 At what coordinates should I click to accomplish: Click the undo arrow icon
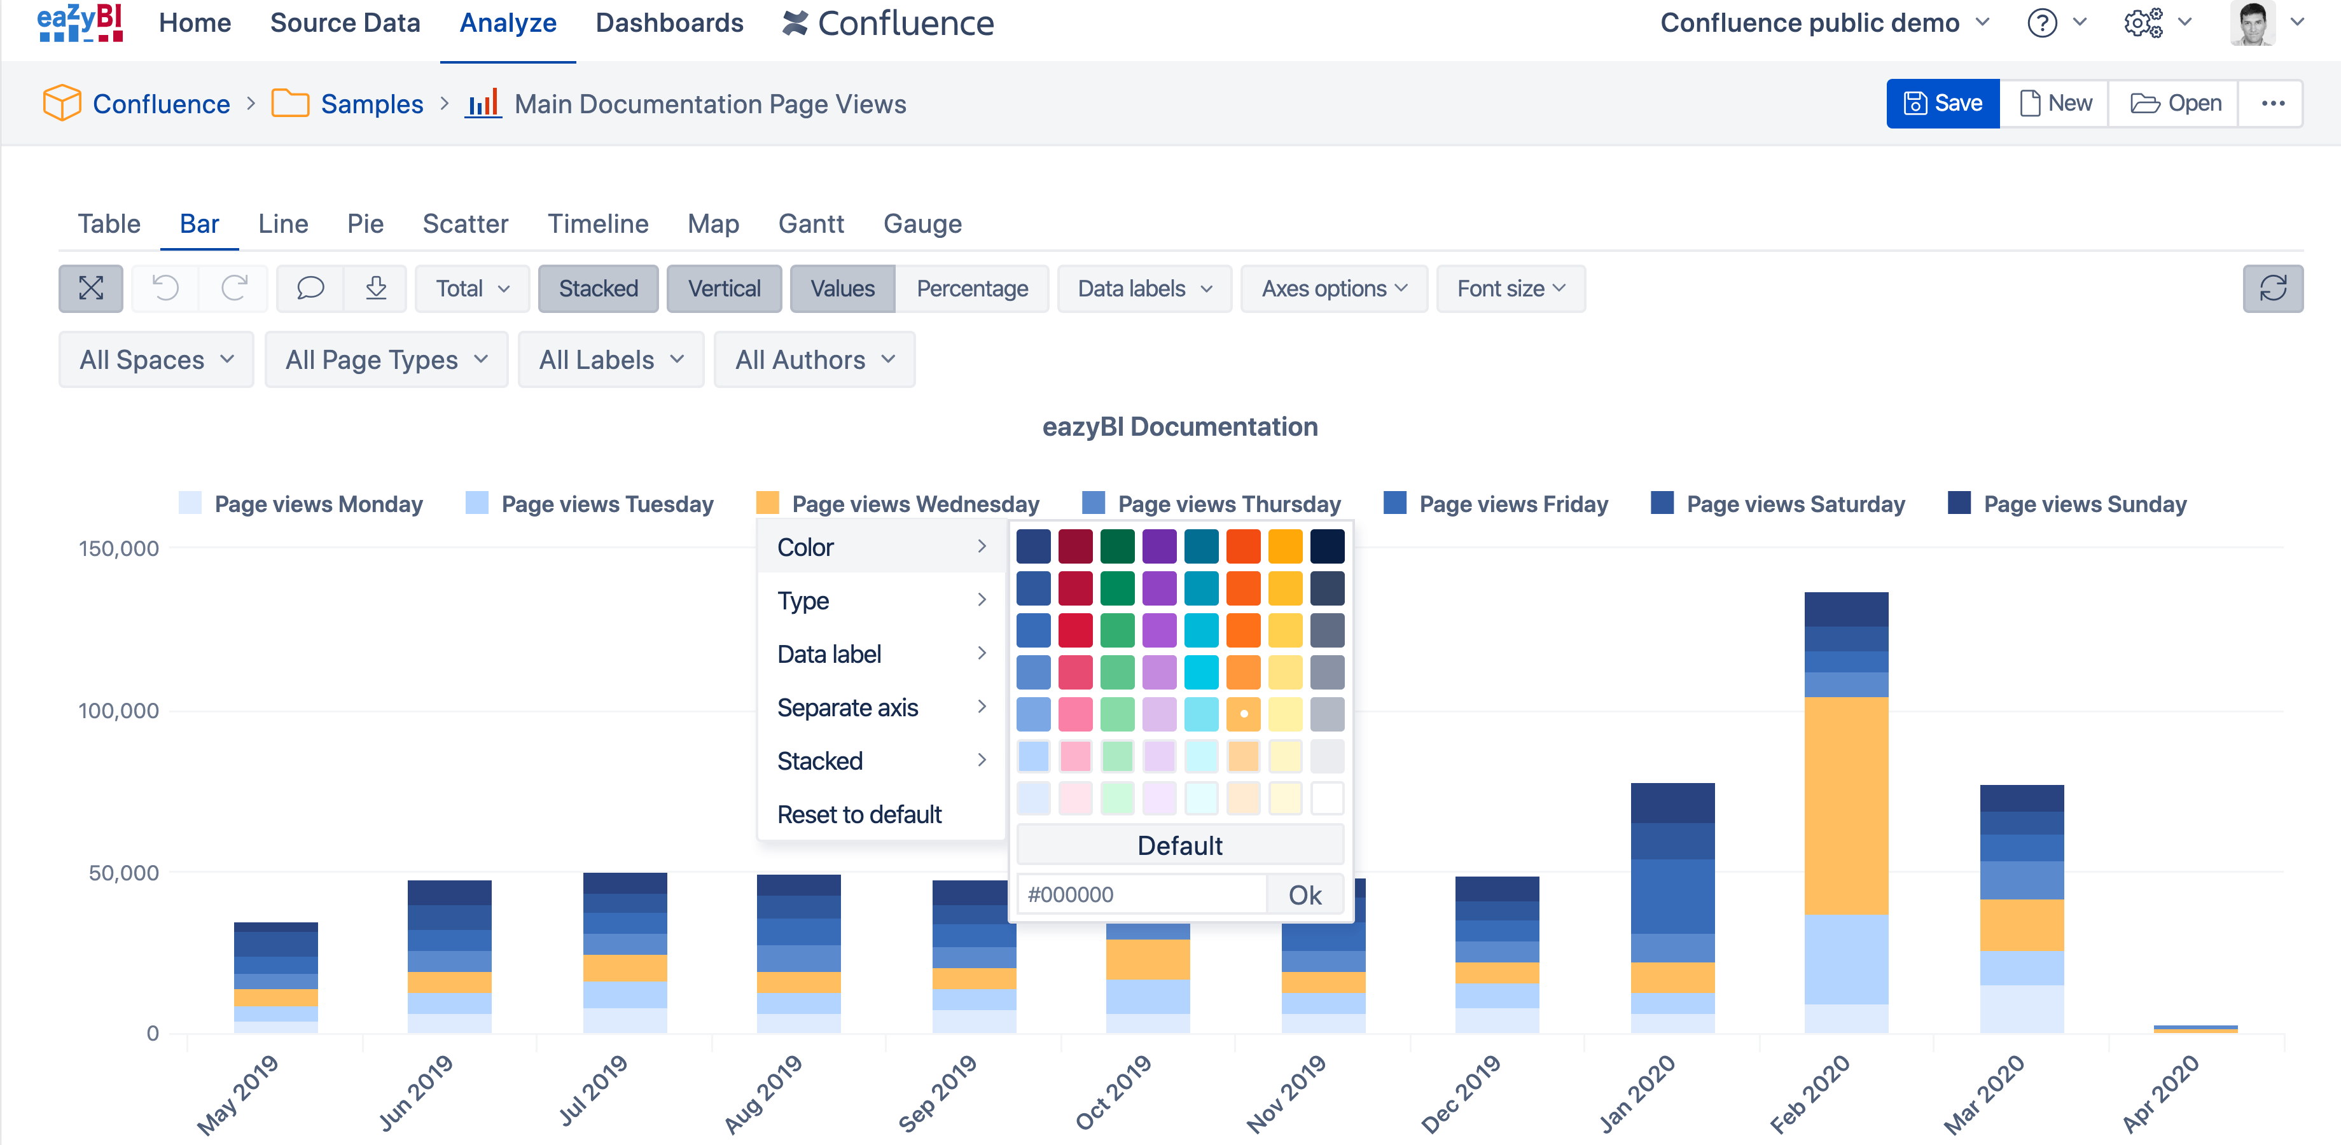(165, 289)
